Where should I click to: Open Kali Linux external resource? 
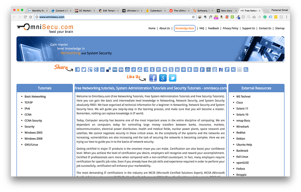pyautogui.click(x=242, y=157)
